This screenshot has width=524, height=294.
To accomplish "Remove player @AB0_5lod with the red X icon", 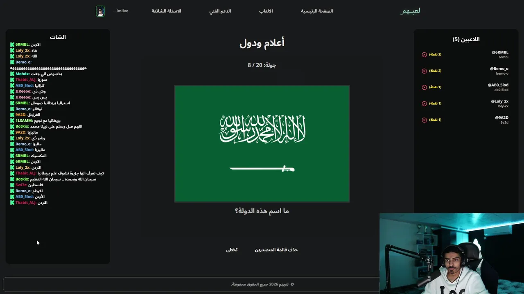I will tap(424, 87).
